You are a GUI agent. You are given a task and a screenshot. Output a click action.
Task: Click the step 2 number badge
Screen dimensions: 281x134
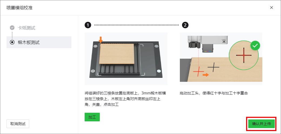[x=185, y=25]
